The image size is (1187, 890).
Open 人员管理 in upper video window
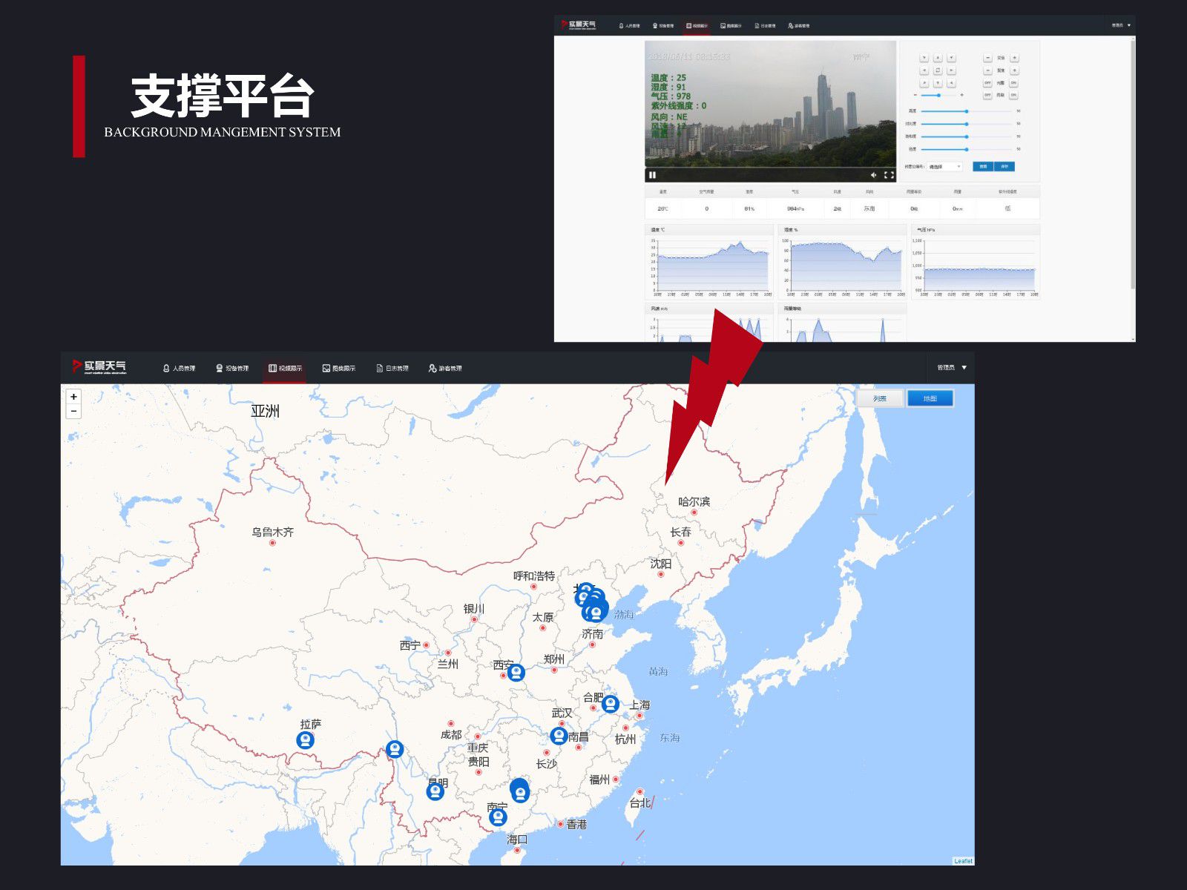630,25
